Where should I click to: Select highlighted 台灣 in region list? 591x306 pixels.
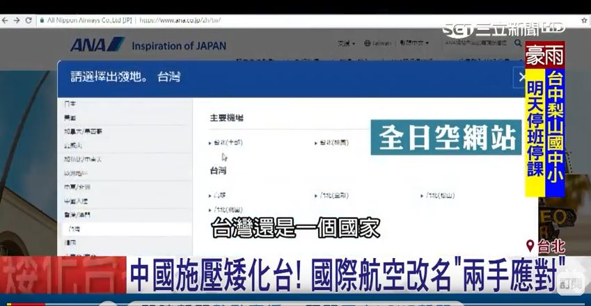point(125,229)
